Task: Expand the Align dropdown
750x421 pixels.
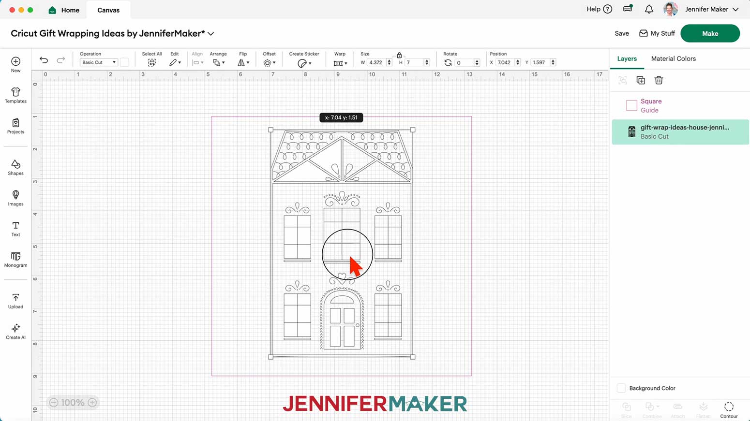Action: pos(197,63)
